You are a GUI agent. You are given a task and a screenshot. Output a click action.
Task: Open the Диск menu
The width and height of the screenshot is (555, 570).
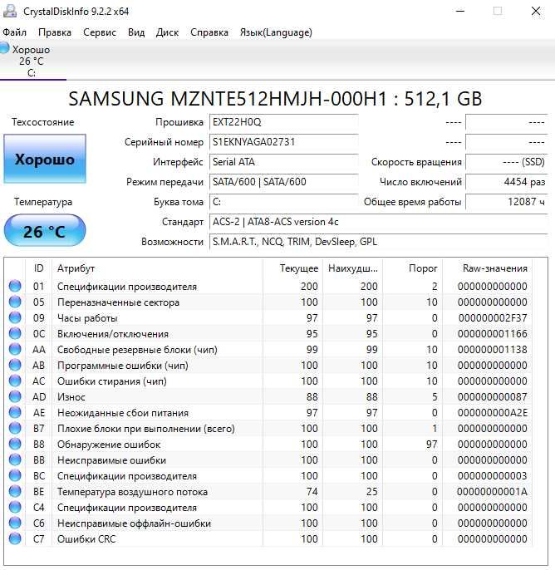[167, 32]
